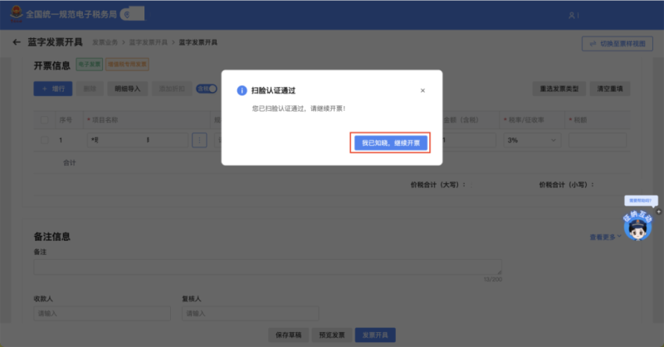This screenshot has width=664, height=347.
Task: Click the 征纳互动 assistant avatar
Action: pos(637,226)
